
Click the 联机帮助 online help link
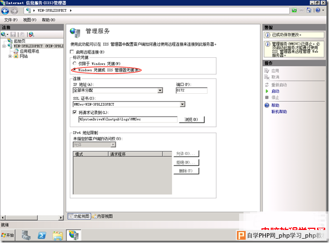coord(278,111)
